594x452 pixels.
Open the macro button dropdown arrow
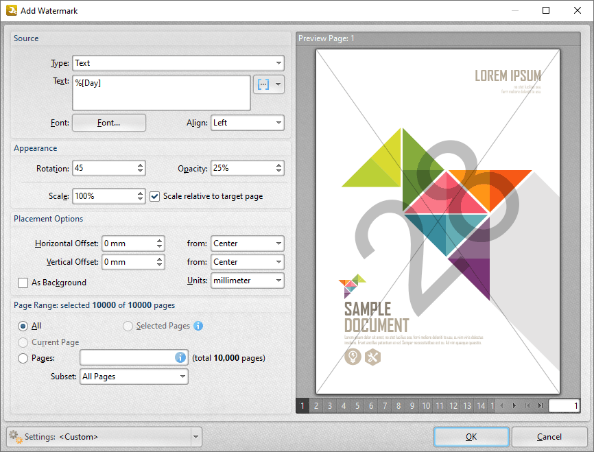(278, 84)
